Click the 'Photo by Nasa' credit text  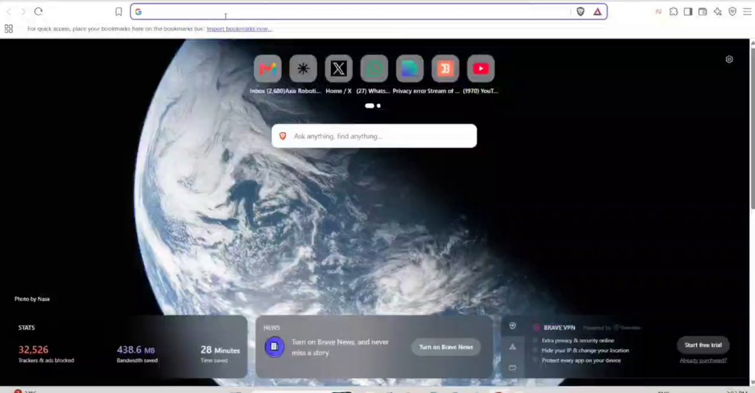(32, 299)
